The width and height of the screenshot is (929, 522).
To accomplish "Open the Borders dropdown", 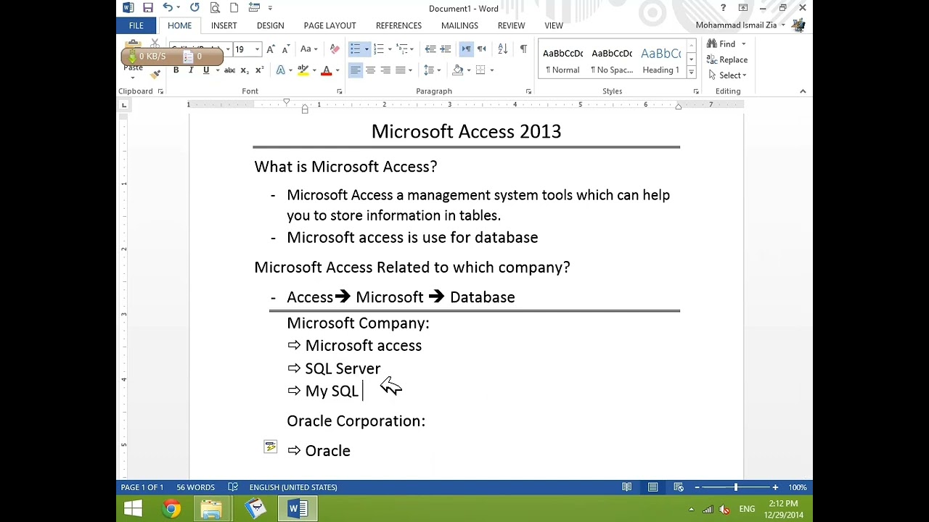I will pyautogui.click(x=492, y=70).
